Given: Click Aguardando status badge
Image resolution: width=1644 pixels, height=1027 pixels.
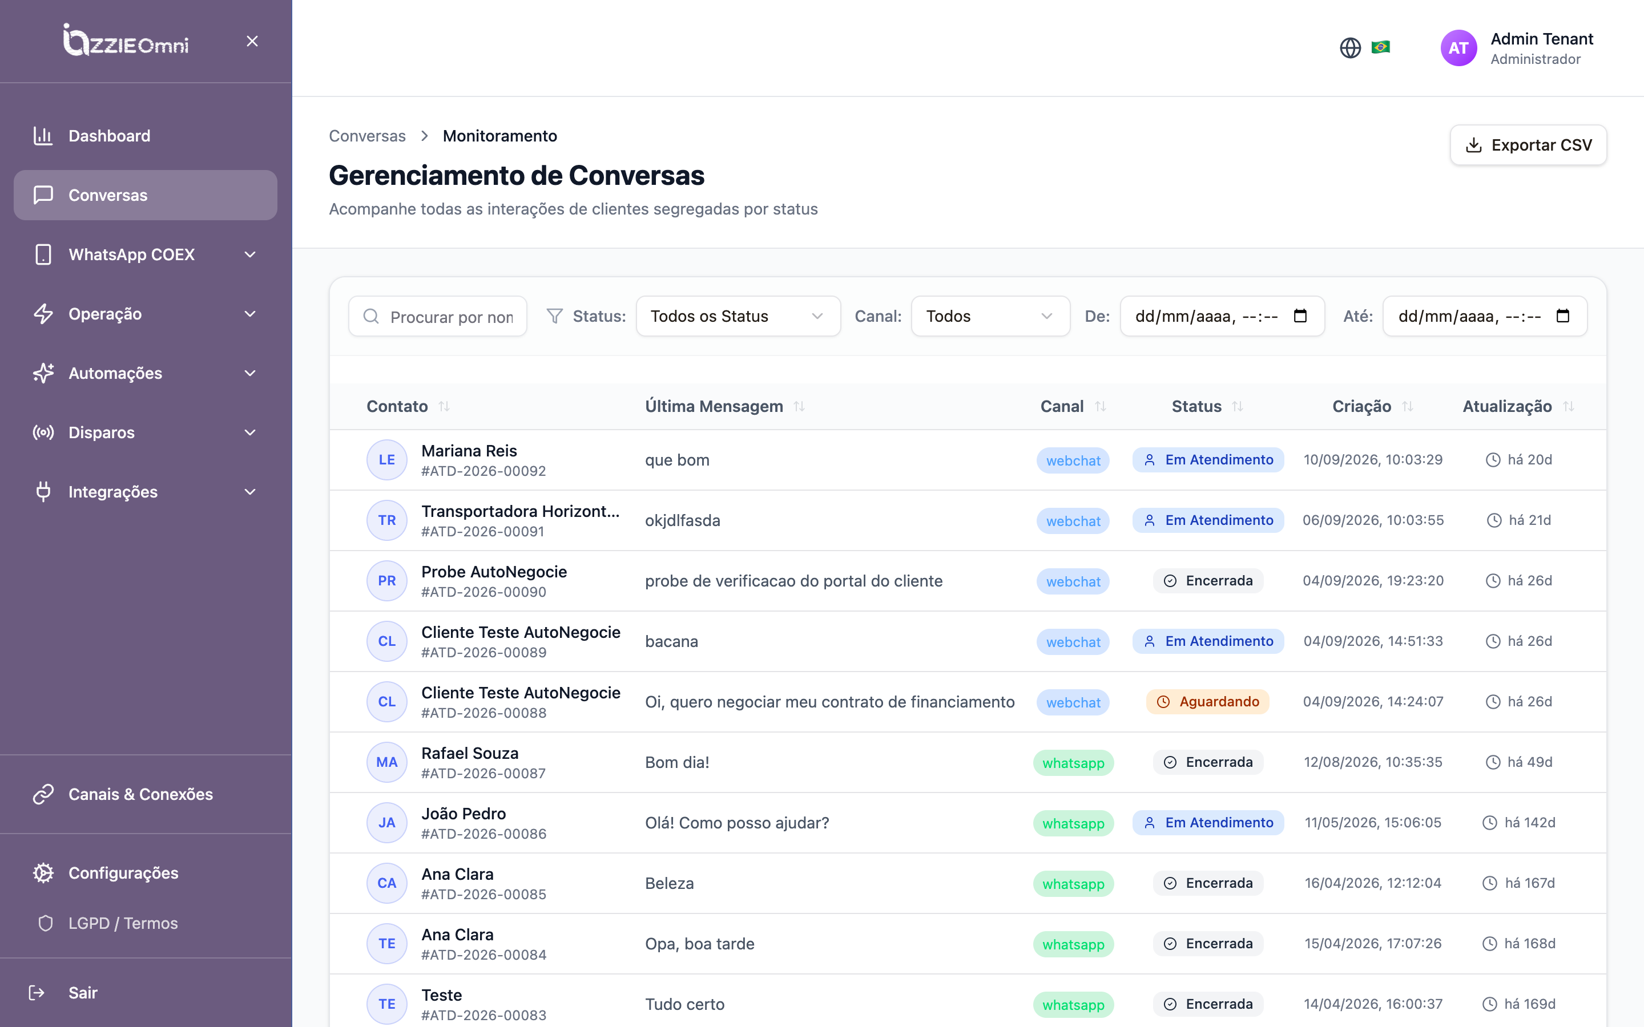Looking at the screenshot, I should pyautogui.click(x=1207, y=702).
